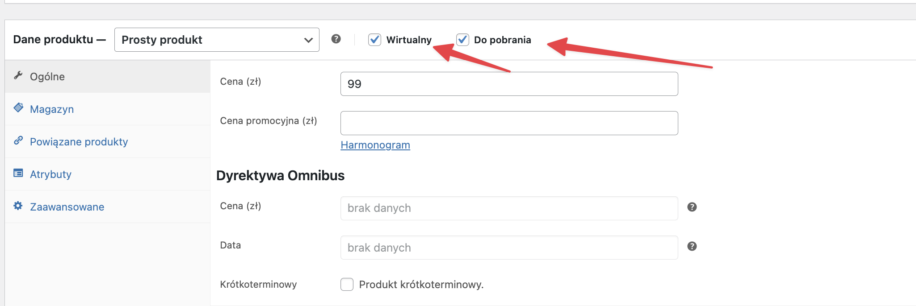Image resolution: width=916 pixels, height=306 pixels.
Task: Uncheck the Do pobrania checkbox
Action: pyautogui.click(x=462, y=40)
